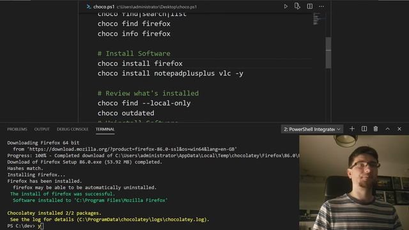Click the line 'choco find --local-only'
The image size is (409, 230).
point(144,103)
